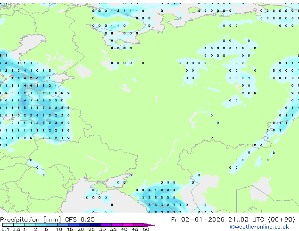Click the 2–5 mm legend color swatch

coord(41,225)
